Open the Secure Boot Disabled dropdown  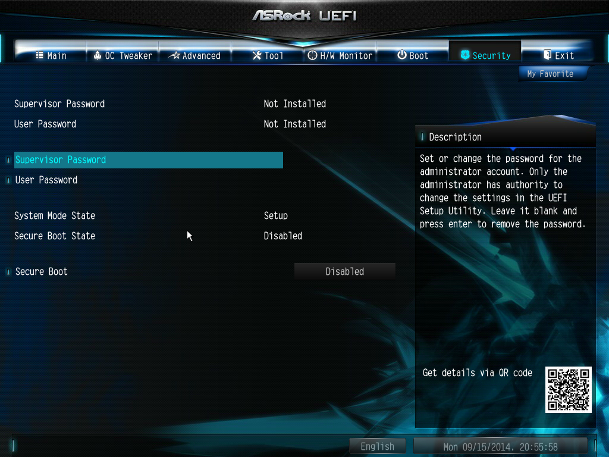tap(344, 271)
